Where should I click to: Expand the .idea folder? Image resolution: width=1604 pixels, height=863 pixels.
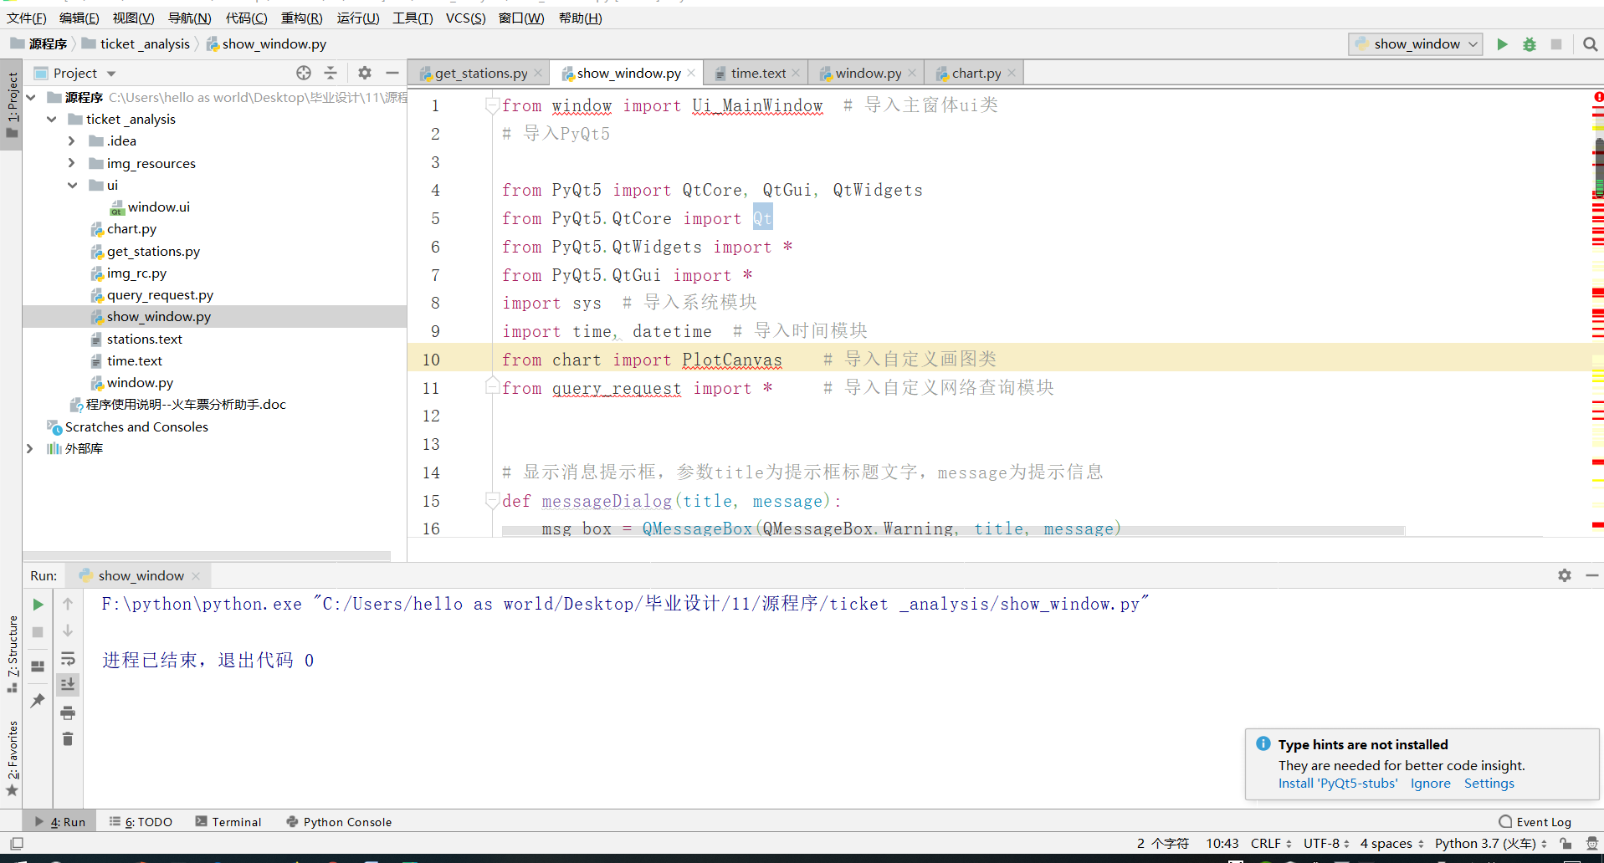72,141
